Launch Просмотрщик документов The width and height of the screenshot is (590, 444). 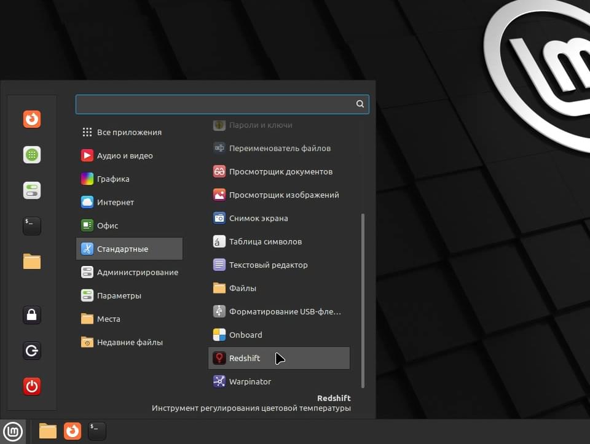pos(279,171)
